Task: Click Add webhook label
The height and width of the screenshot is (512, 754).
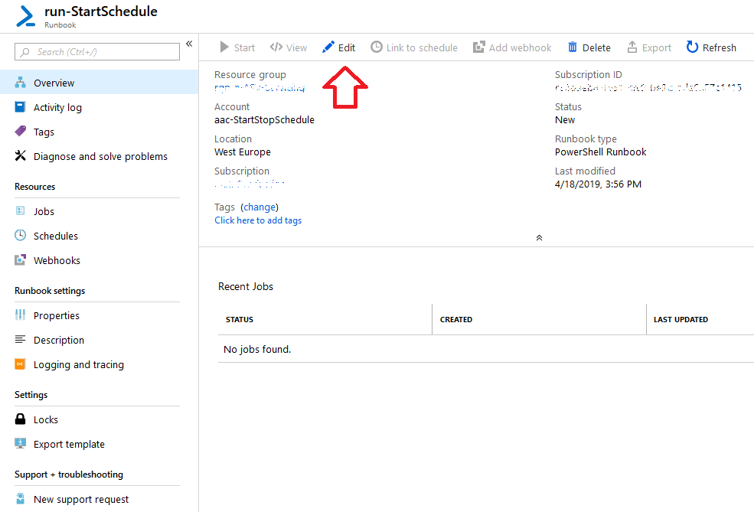Action: (x=521, y=47)
